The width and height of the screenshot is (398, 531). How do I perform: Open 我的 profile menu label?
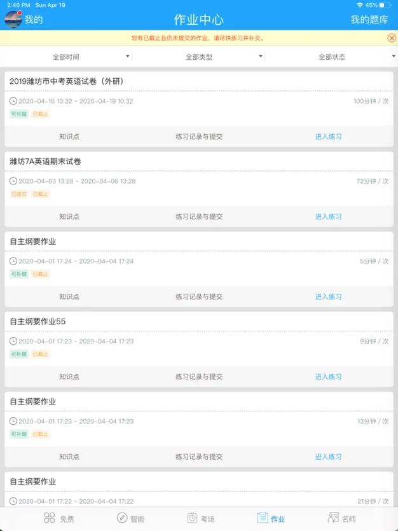click(x=34, y=20)
